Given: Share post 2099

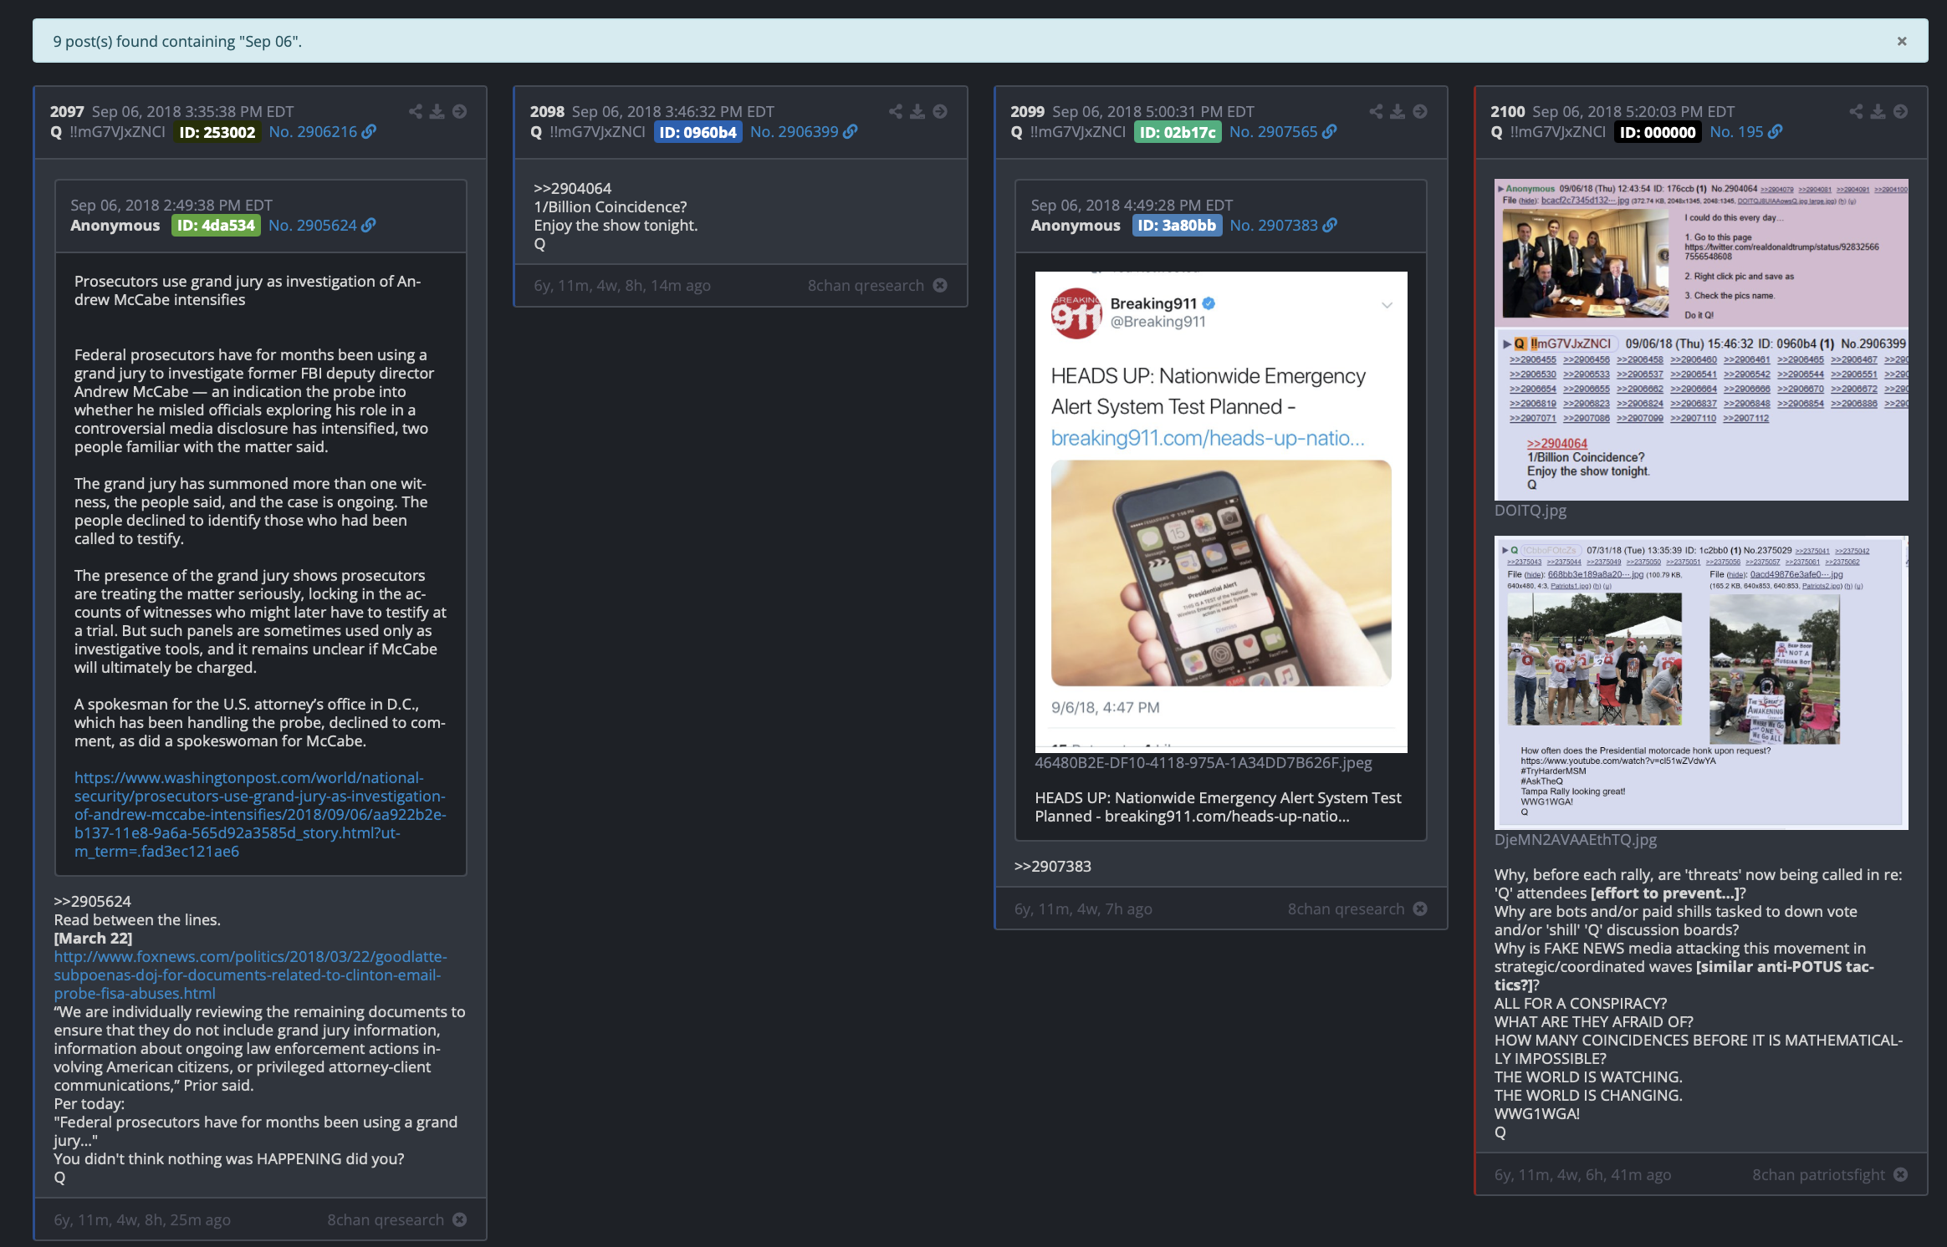Looking at the screenshot, I should [1376, 111].
